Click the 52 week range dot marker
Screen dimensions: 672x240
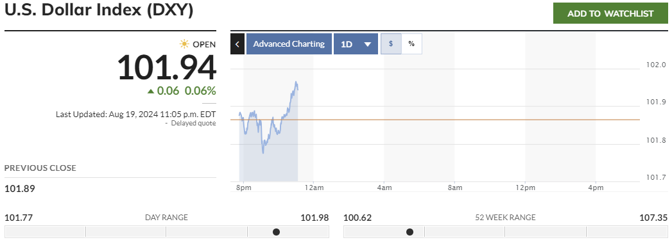[x=409, y=232]
